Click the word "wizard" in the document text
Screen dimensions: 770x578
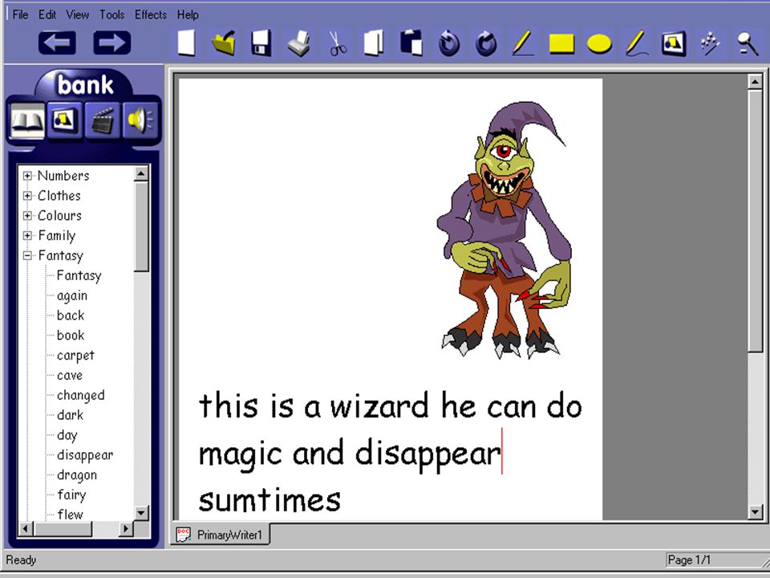coord(379,407)
